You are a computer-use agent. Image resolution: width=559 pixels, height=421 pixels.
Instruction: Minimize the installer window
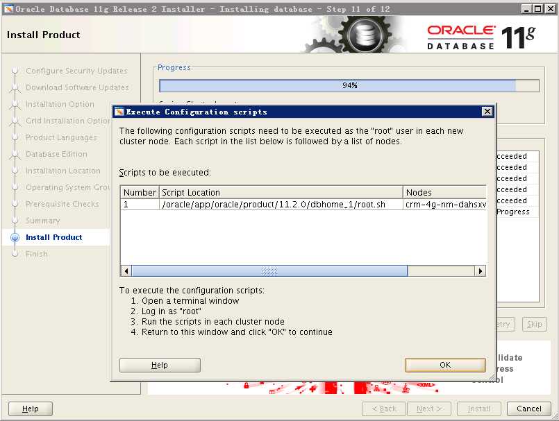click(x=526, y=8)
